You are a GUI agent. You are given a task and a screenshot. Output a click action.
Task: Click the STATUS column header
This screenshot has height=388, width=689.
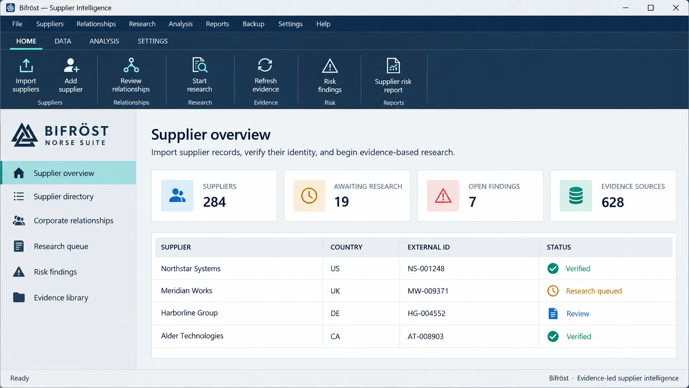(x=559, y=247)
